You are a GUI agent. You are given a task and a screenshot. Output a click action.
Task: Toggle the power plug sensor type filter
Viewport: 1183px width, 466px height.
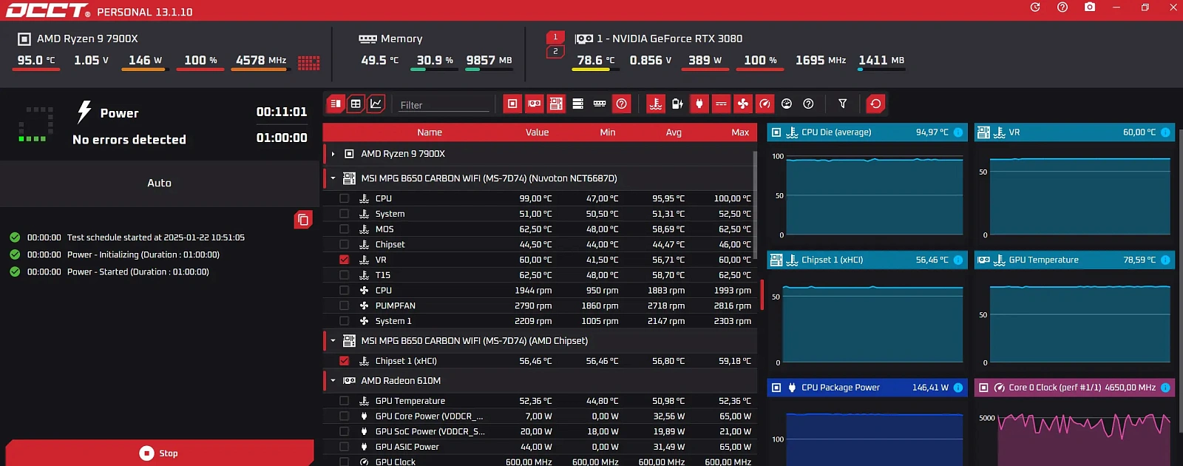point(699,104)
